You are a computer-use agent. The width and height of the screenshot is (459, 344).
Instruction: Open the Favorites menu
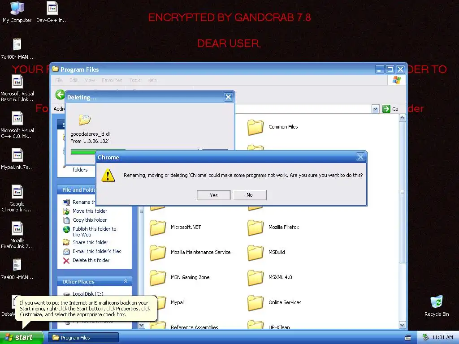pyautogui.click(x=112, y=80)
